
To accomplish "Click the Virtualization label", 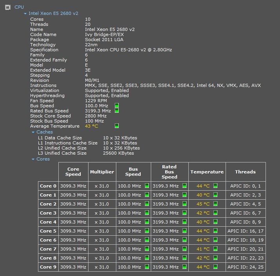I will (45, 90).
